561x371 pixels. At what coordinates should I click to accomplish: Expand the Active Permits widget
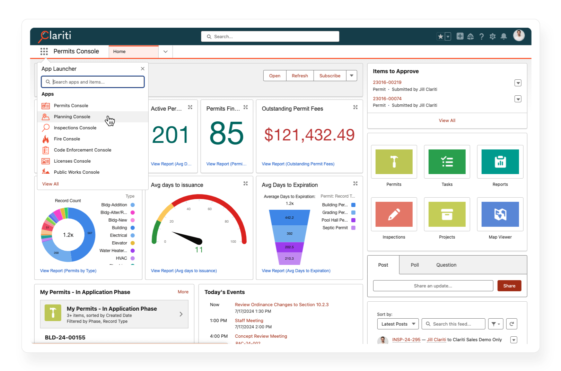click(190, 107)
